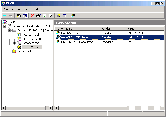Click the Server Options folder icon
Screen dimensions: 166x117
(14, 51)
